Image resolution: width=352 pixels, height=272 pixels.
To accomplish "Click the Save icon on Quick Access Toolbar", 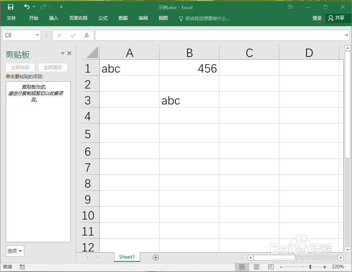I will click(x=10, y=6).
